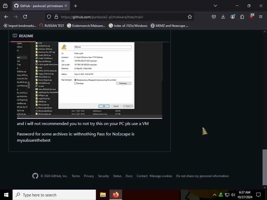Screen dimensions: 267x200
Task: Open the Firefox application hamburger menu
Action: pos(261,17)
